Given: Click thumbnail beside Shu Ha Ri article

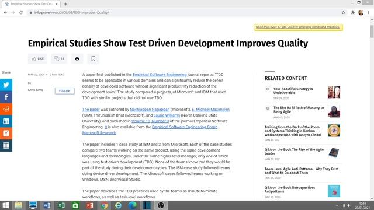Looking at the screenshot, I should [x=334, y=111].
